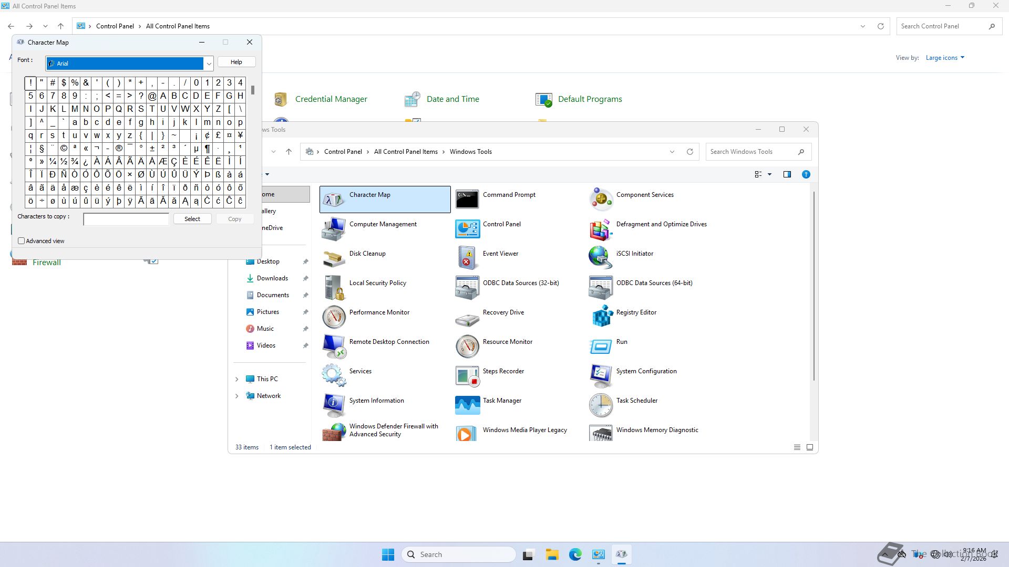1009x567 pixels.
Task: Open the Performance Monitor icon
Action: pos(334,316)
